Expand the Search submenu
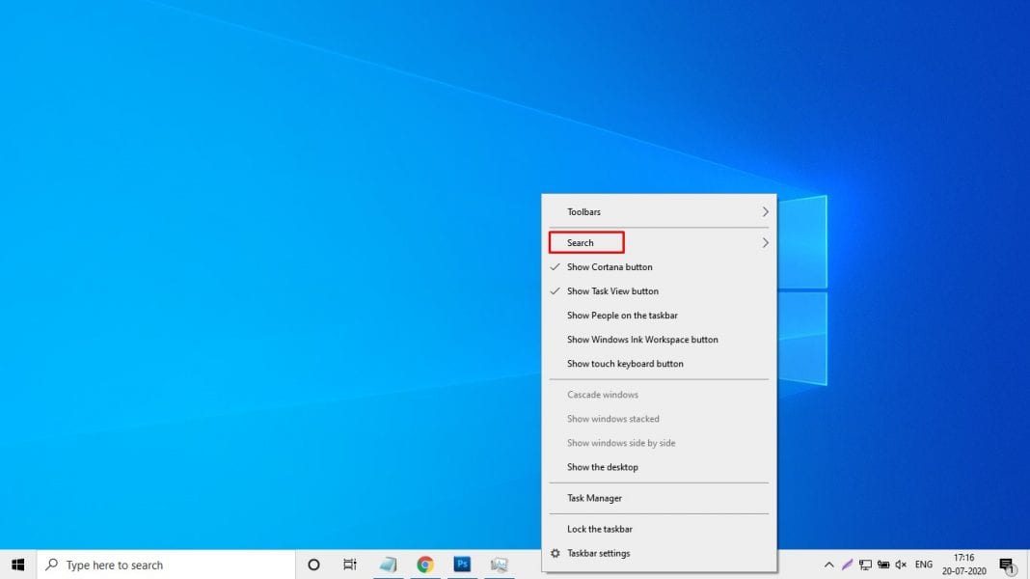 pyautogui.click(x=584, y=241)
